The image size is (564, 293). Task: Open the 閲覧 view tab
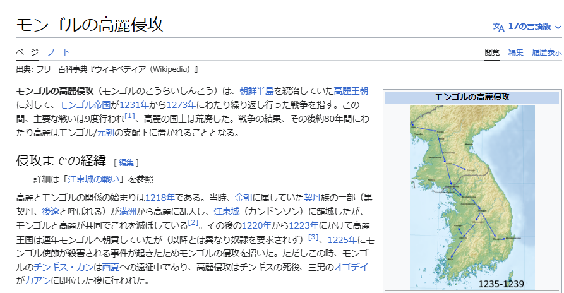point(492,52)
